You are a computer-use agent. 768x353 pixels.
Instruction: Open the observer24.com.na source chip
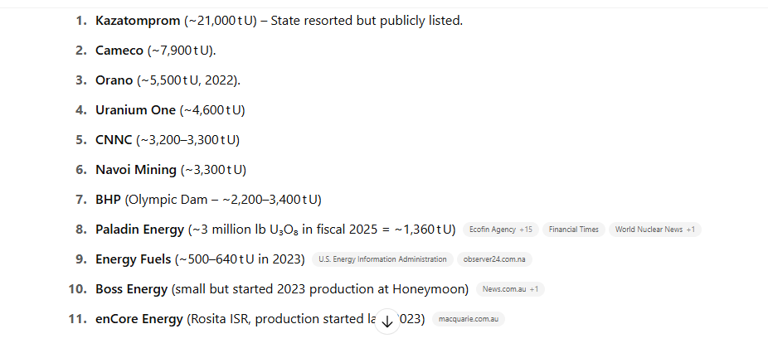tap(494, 259)
